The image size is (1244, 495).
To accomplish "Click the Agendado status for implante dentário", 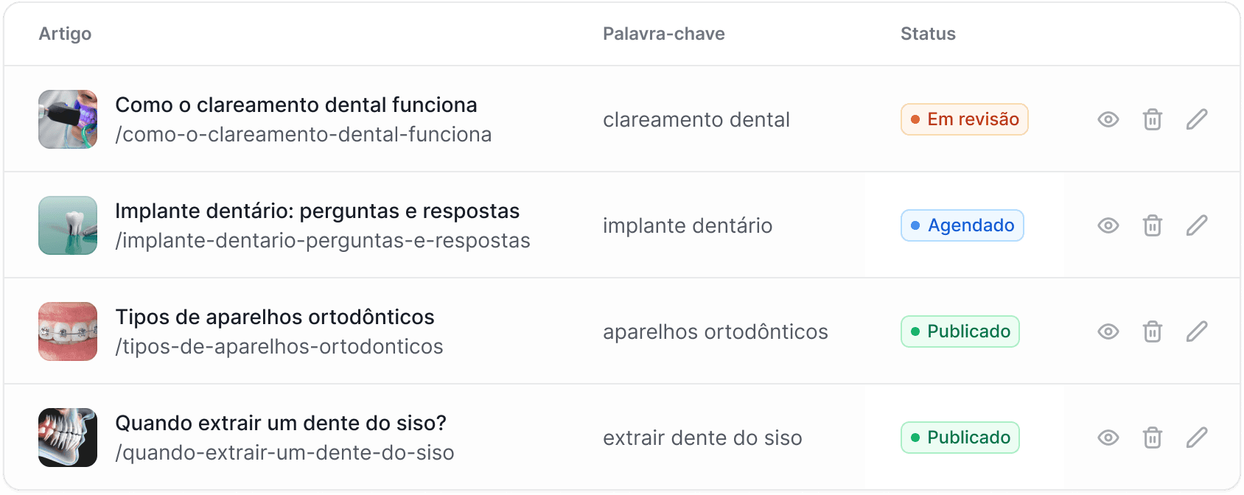I will point(962,225).
